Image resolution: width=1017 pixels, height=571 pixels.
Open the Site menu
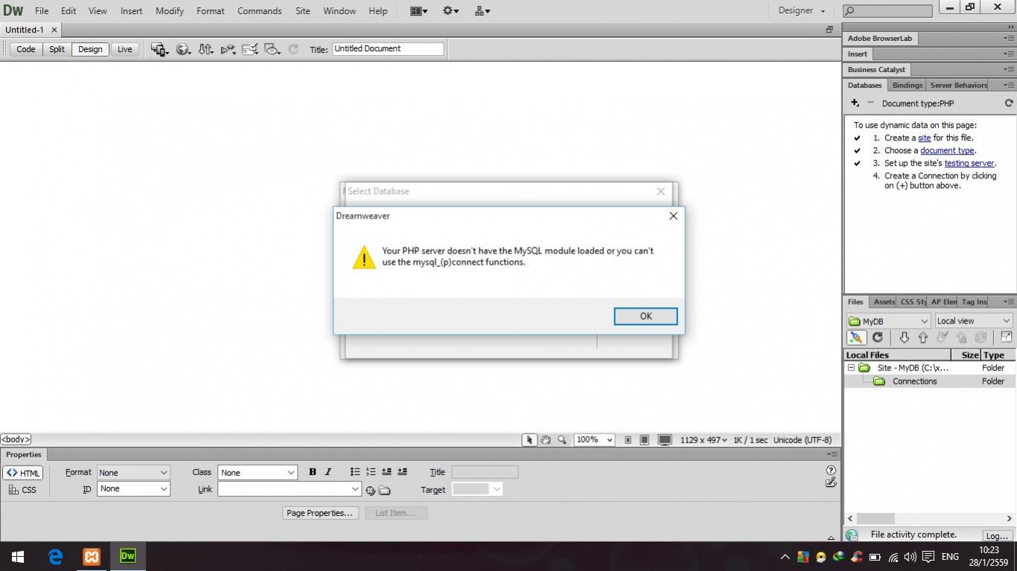point(302,11)
